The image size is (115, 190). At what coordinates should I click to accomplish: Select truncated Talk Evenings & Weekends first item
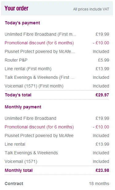pyautogui.click(x=39, y=77)
